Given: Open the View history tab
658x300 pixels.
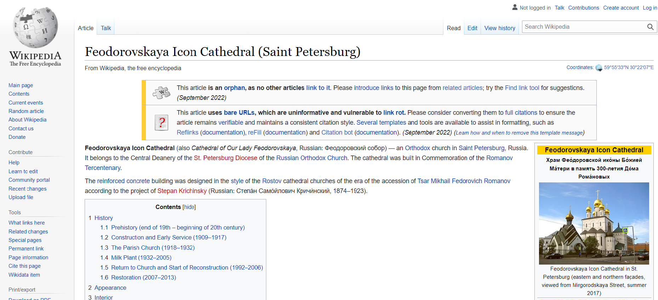Looking at the screenshot, I should point(500,28).
